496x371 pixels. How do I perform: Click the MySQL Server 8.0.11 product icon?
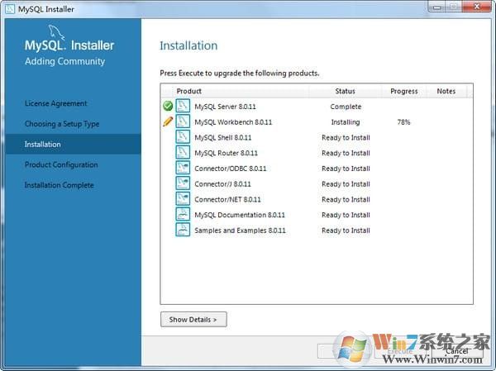tap(183, 107)
